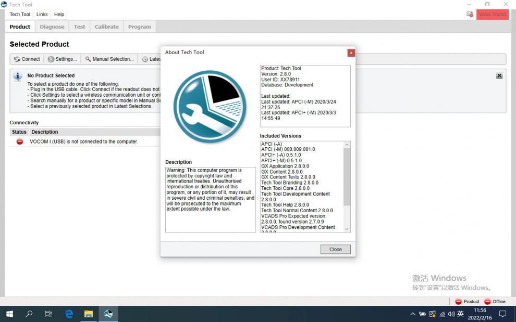The image size is (516, 322).
Task: Select 'Tech Tool Help 2.8.0.0' line
Action: [285, 205]
